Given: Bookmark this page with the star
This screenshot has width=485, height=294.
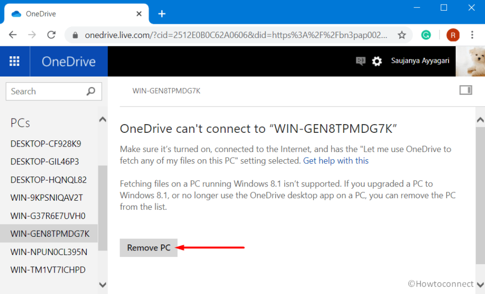Looking at the screenshot, I should pos(402,35).
